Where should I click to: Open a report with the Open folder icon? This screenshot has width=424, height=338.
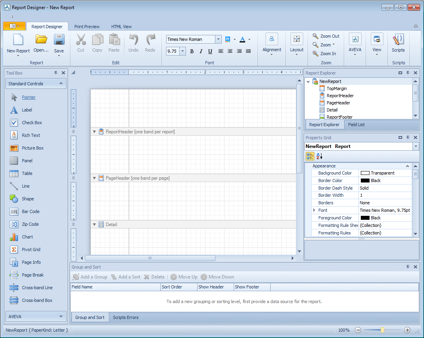pos(41,39)
